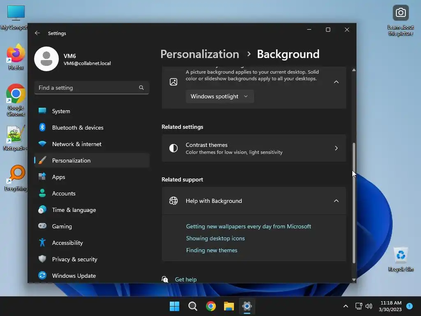Click the VM6 user avatar picture

click(46, 59)
